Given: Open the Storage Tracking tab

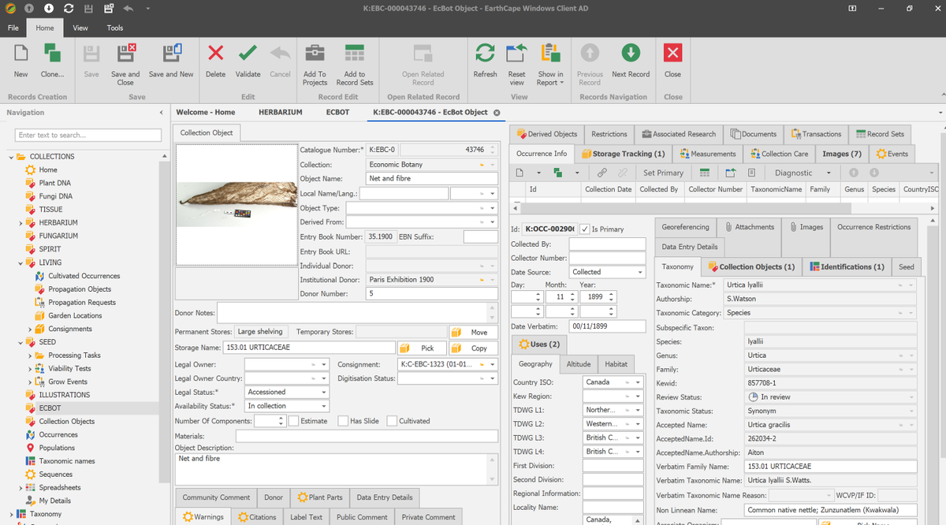Looking at the screenshot, I should pyautogui.click(x=622, y=154).
